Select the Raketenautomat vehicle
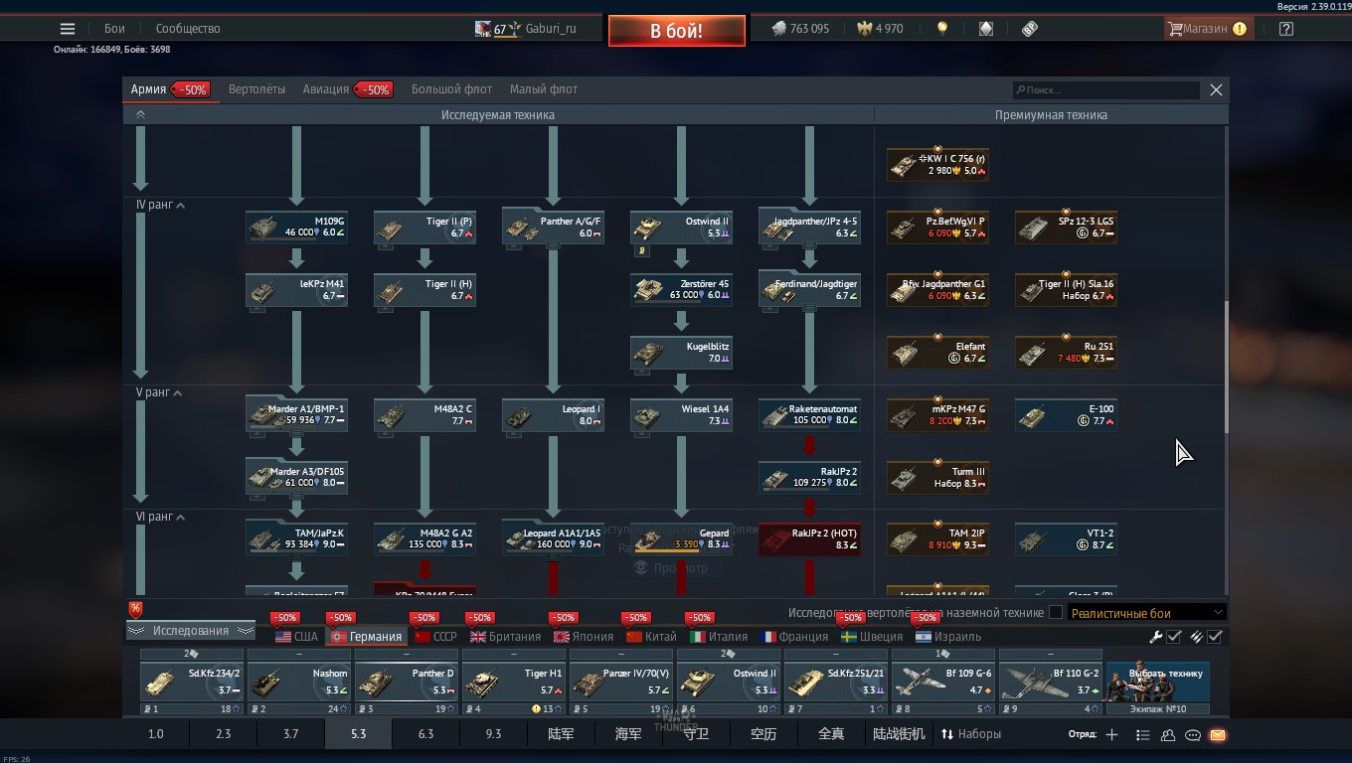Screen dimensions: 1352x763 click(x=809, y=415)
